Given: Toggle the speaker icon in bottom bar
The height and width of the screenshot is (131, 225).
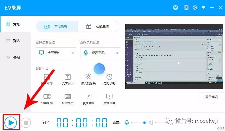Looking at the screenshot, I should pyautogui.click(x=151, y=122).
